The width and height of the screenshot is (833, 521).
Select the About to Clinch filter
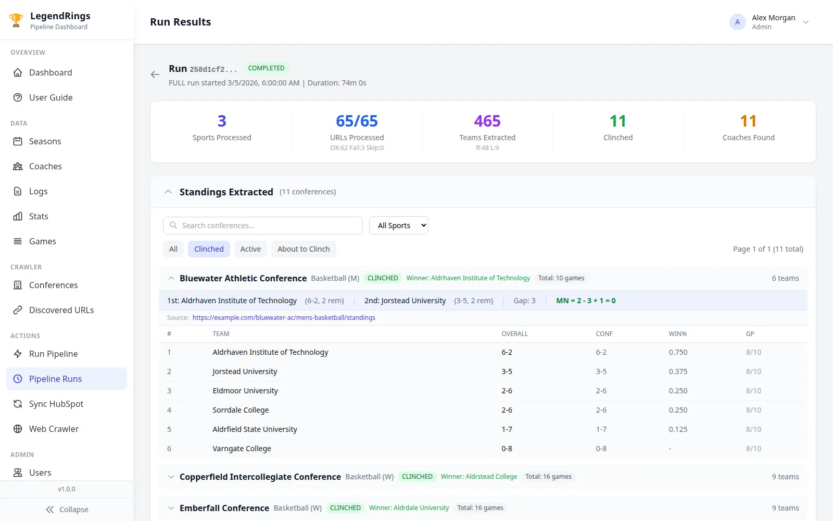(304, 249)
